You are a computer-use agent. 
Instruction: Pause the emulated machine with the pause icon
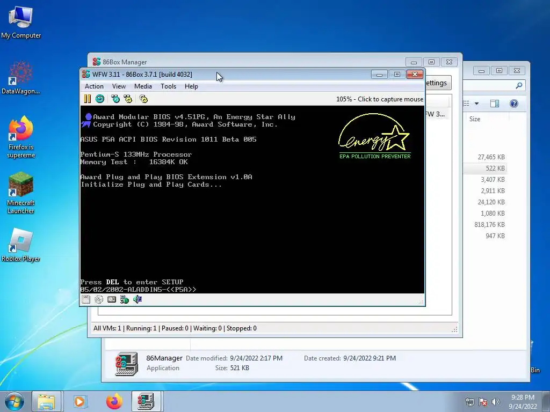tap(88, 99)
